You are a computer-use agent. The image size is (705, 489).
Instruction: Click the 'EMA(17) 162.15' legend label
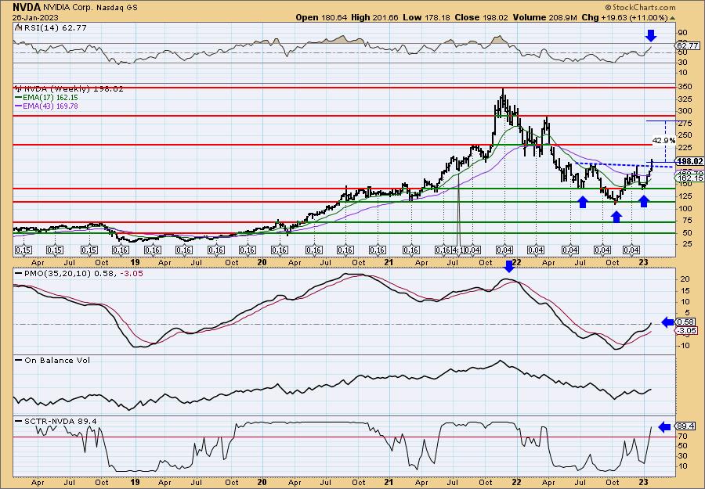[51, 98]
